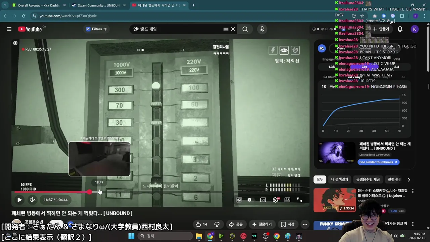Select the 내 검색결과 chip
This screenshot has height=242, width=430.
(340, 179)
